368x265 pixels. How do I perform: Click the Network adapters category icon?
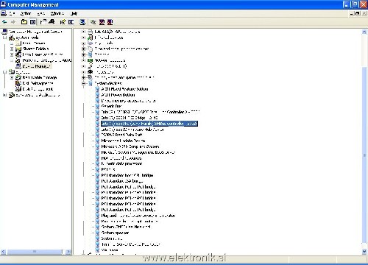pos(91,60)
